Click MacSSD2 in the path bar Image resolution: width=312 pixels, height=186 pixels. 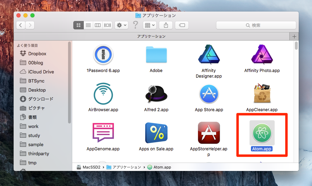pos(89,167)
